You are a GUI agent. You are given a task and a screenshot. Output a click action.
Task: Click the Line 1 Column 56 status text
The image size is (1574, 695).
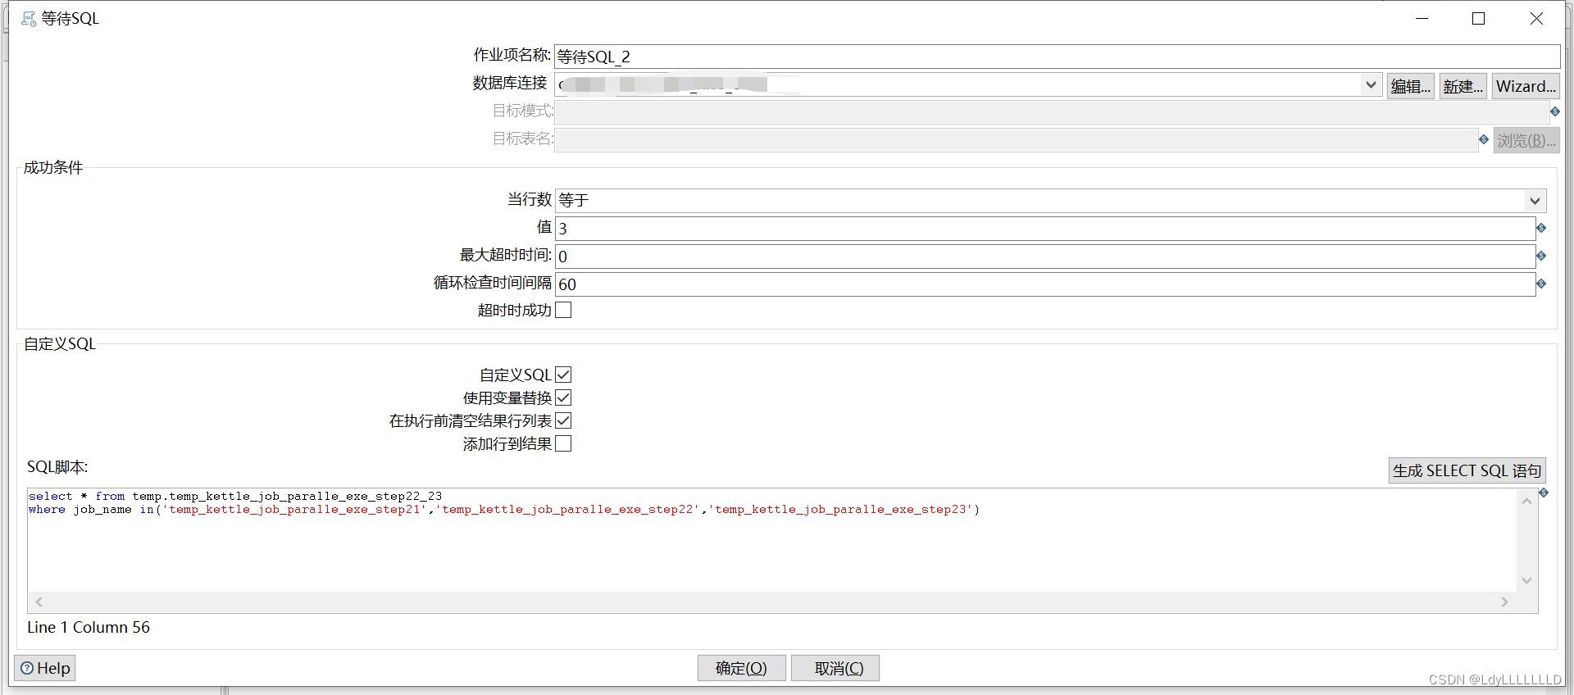[x=89, y=627]
